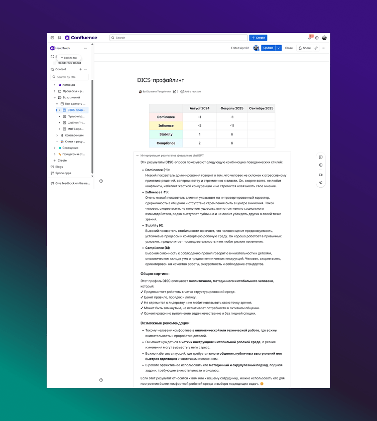
Task: Click the blue Create button
Action: click(258, 38)
